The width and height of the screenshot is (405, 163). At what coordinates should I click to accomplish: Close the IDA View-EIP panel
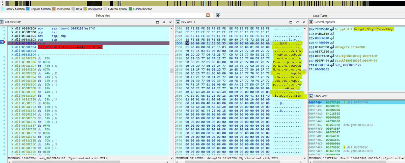[171, 22]
